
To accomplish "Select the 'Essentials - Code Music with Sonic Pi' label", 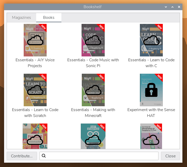I will tap(93, 63).
